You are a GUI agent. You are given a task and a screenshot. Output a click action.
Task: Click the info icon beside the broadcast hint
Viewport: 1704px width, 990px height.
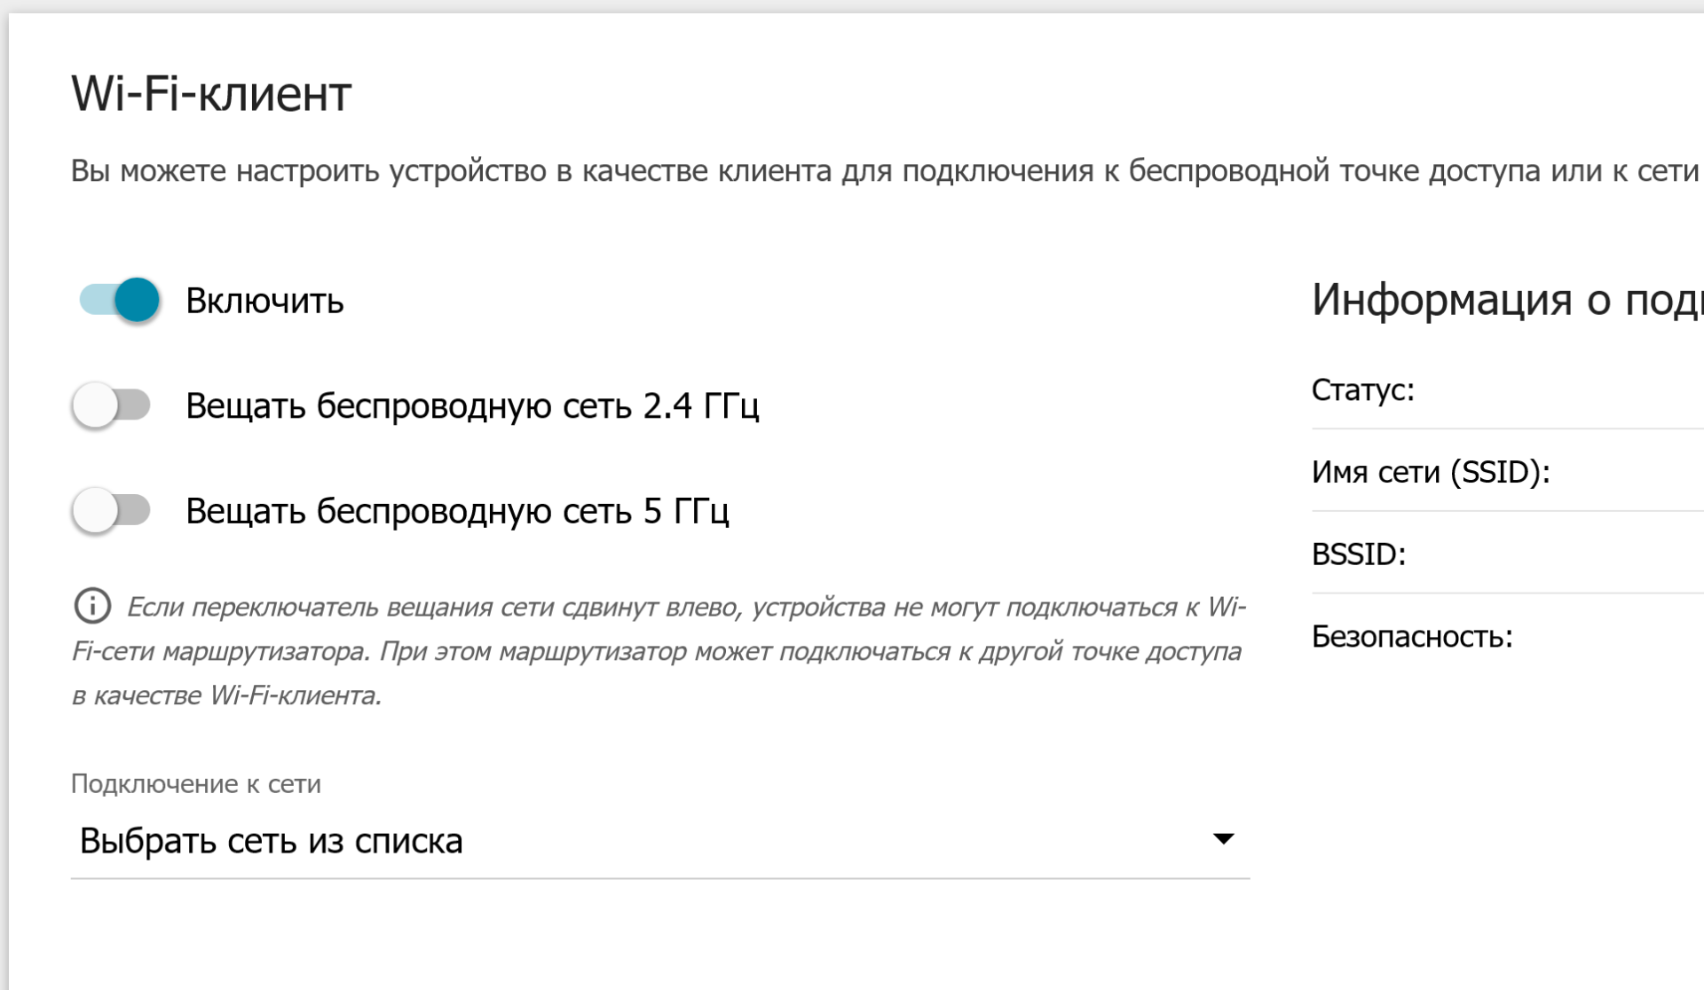click(x=92, y=607)
